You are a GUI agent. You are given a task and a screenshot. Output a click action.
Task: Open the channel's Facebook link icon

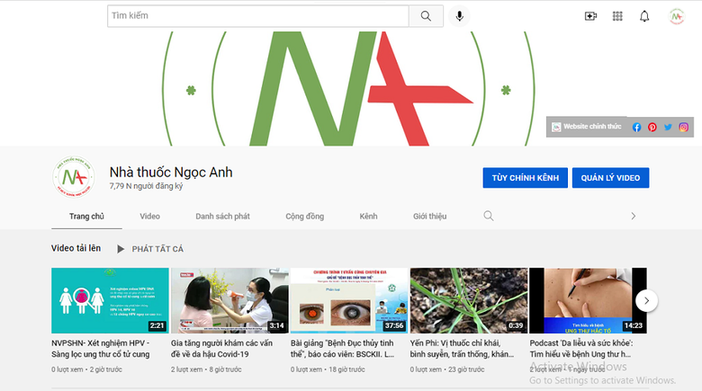[636, 127]
